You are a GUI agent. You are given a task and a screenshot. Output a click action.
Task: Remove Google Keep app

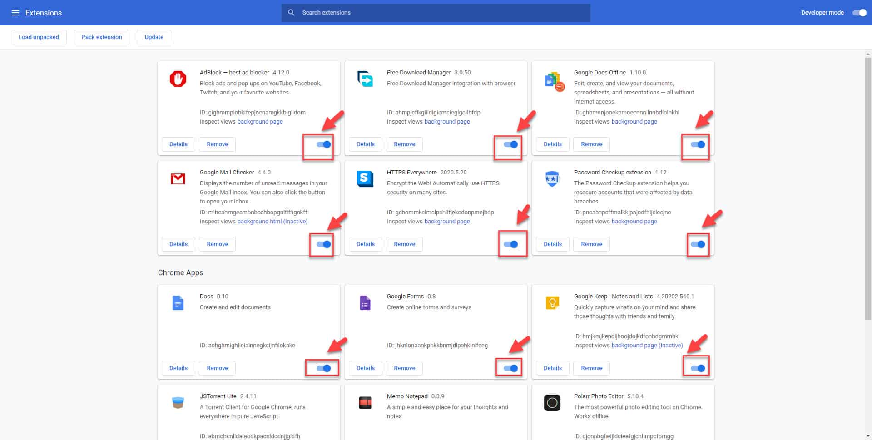pyautogui.click(x=592, y=368)
